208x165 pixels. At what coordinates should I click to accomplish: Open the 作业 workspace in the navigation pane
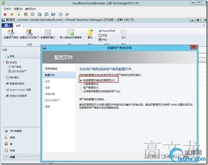(x=10, y=150)
